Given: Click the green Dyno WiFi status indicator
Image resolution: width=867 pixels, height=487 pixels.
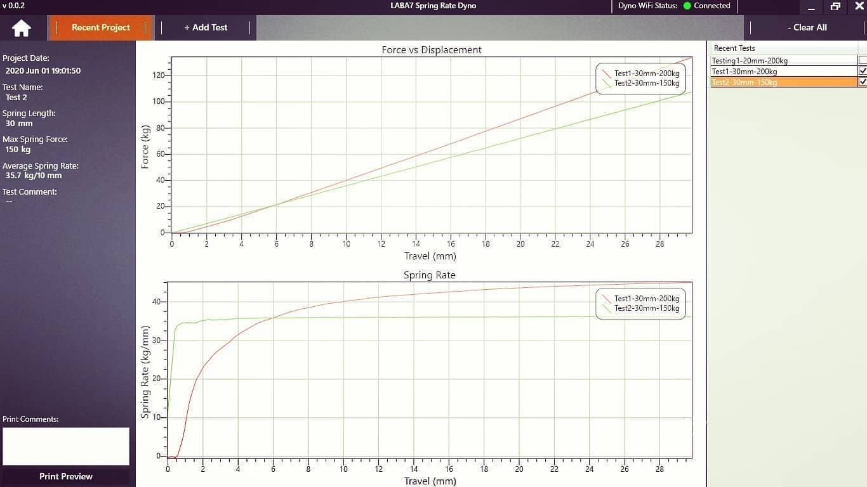Looking at the screenshot, I should click(x=687, y=6).
